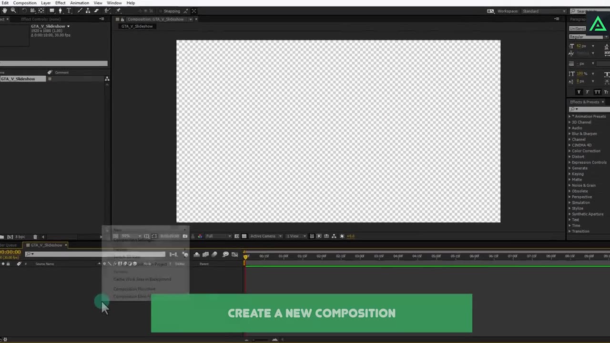Enable Motion Blur switch in timeline

(x=214, y=254)
